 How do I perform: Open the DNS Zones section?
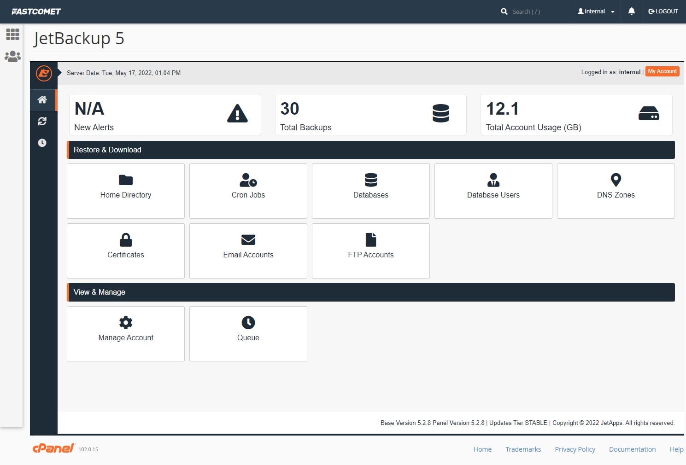tap(616, 191)
